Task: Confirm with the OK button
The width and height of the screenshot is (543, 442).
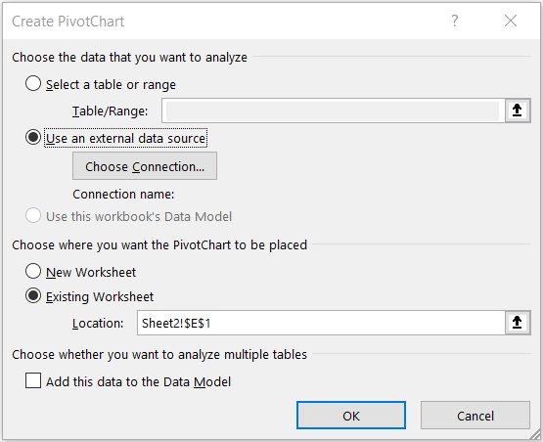Action: pos(351,416)
